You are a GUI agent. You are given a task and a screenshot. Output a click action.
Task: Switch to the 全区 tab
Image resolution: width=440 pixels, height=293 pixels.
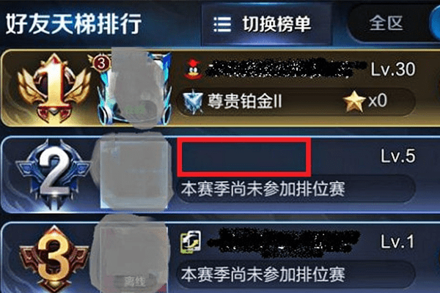click(x=386, y=23)
